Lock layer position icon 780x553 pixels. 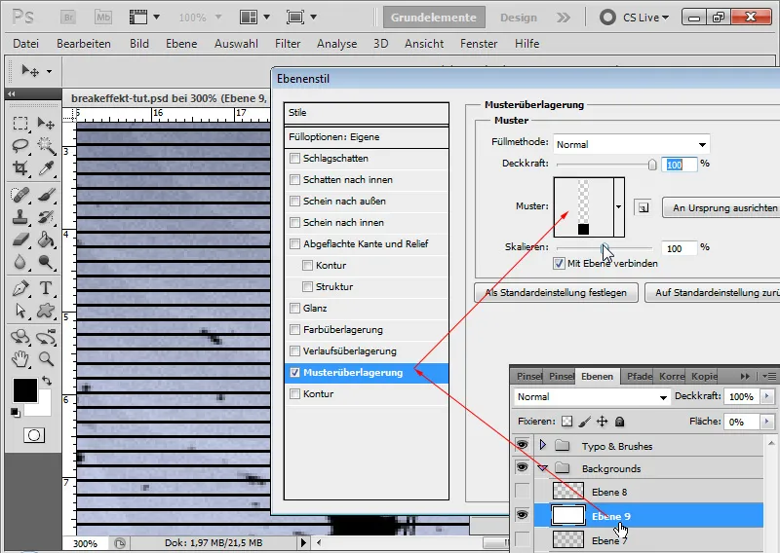pos(602,422)
